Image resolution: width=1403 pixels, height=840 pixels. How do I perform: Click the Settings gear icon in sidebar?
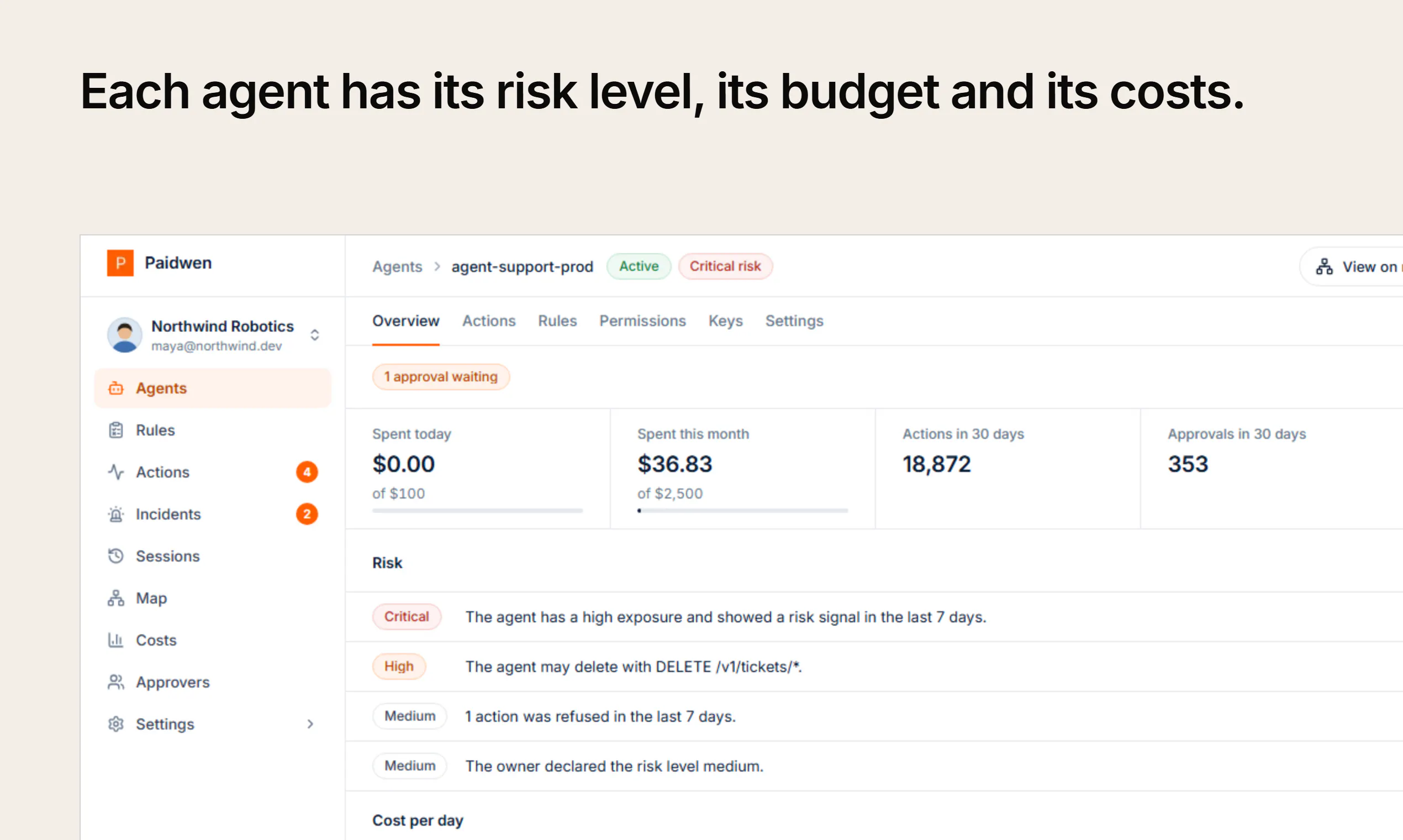tap(116, 724)
